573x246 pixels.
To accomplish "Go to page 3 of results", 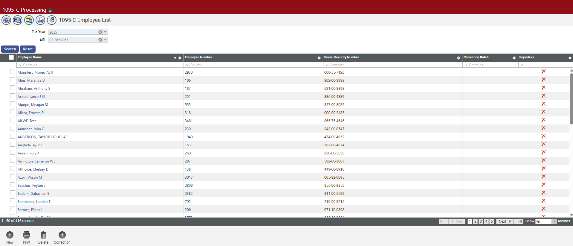I will [x=481, y=221].
